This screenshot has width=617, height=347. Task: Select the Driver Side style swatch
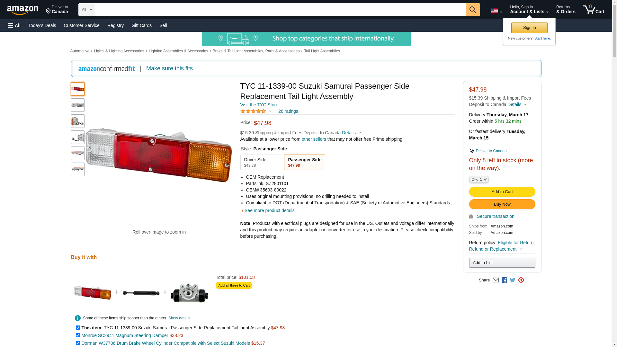(x=260, y=162)
